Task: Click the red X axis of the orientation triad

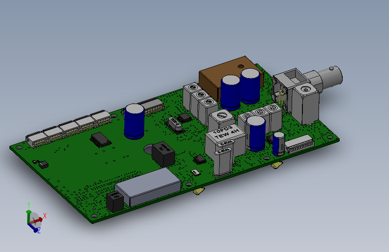Action: point(37,220)
